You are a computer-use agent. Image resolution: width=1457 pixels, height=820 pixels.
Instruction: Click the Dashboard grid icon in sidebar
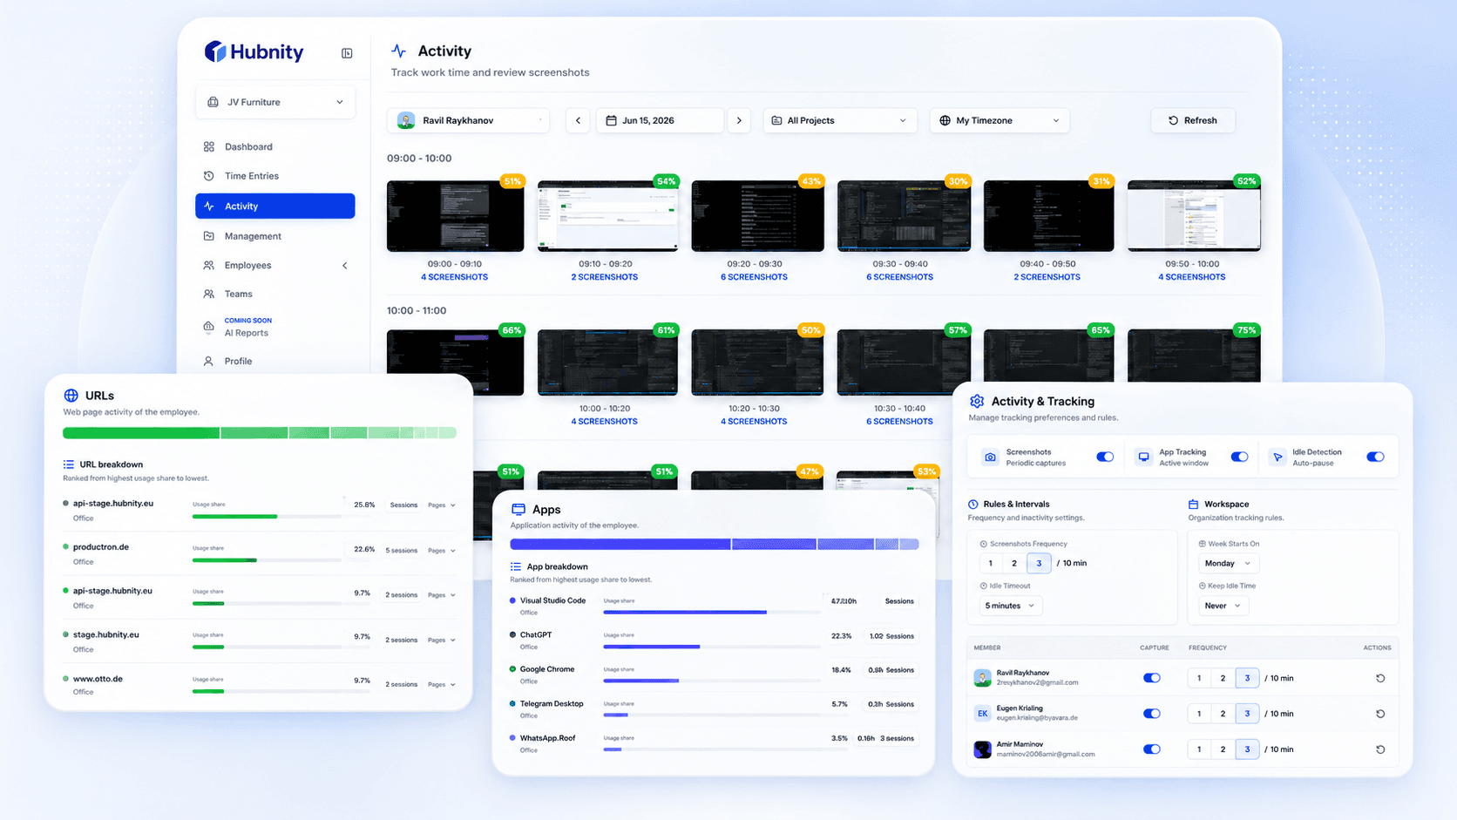point(209,146)
